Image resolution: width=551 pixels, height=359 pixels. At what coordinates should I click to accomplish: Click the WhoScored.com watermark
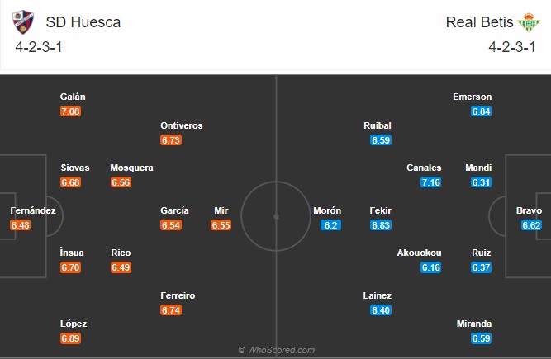(x=276, y=350)
